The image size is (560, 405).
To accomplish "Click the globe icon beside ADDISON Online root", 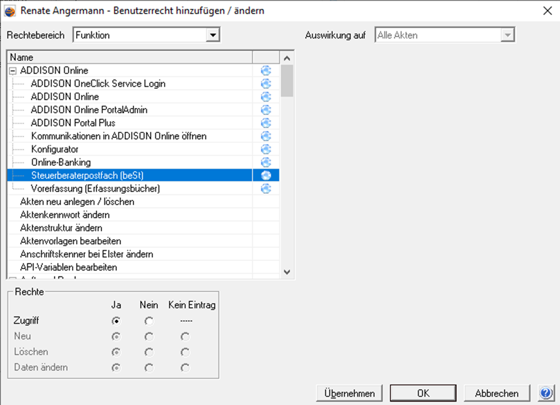I will tap(266, 70).
